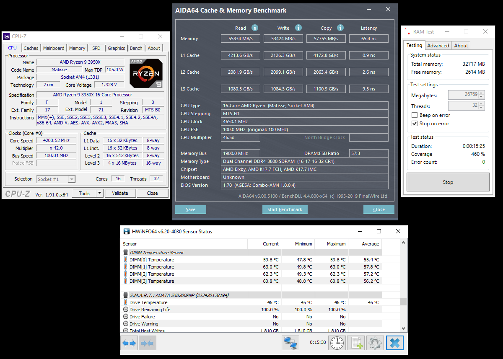Click the Read info icon in AIDA64
503x359 pixels.
pyautogui.click(x=255, y=28)
